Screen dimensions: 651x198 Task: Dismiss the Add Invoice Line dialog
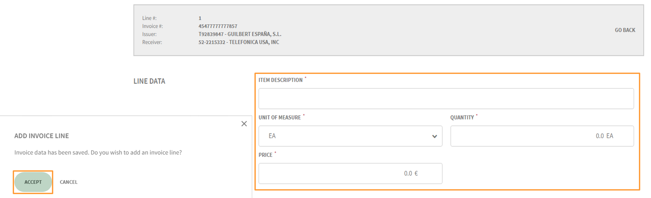(244, 124)
